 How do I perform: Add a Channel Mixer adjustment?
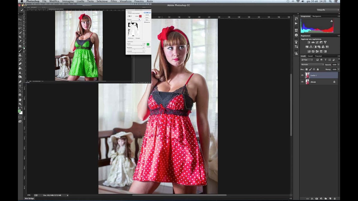(323, 47)
